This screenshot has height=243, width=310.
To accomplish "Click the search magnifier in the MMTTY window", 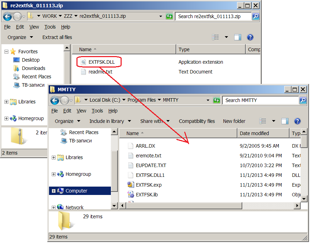I will pos(303,100).
